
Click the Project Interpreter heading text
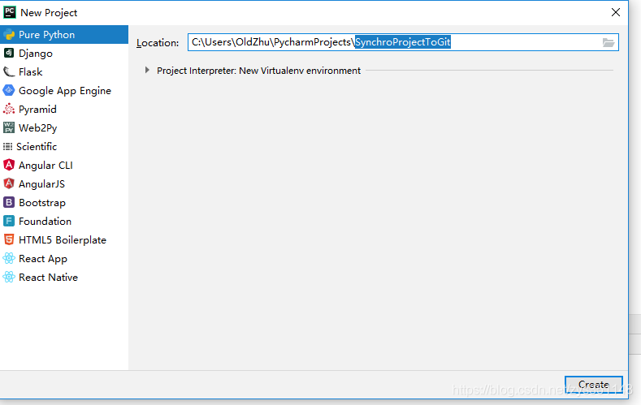(x=259, y=71)
